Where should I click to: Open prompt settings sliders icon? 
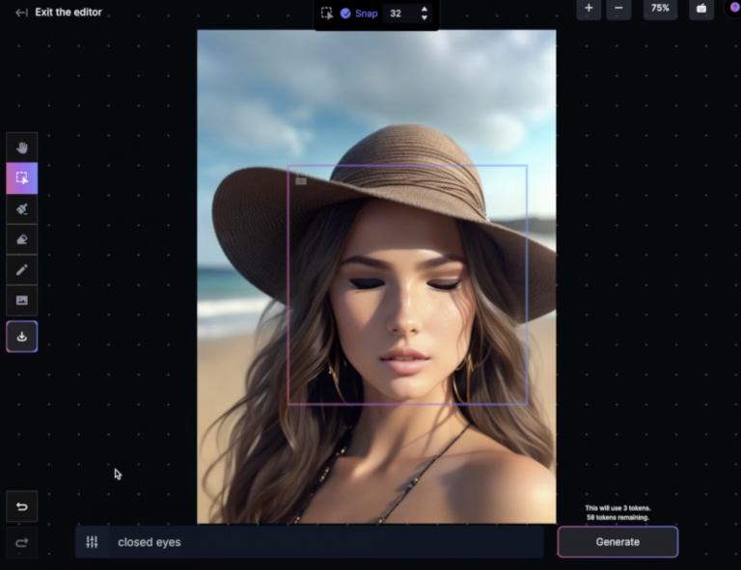[92, 542]
